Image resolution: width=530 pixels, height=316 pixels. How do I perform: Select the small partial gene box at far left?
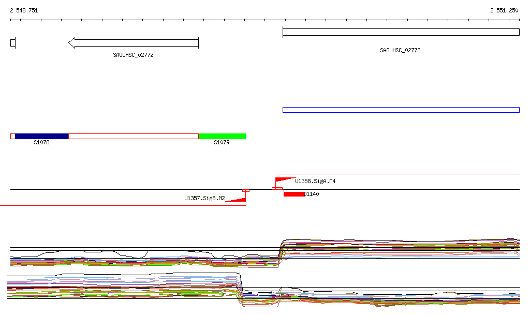(x=13, y=43)
